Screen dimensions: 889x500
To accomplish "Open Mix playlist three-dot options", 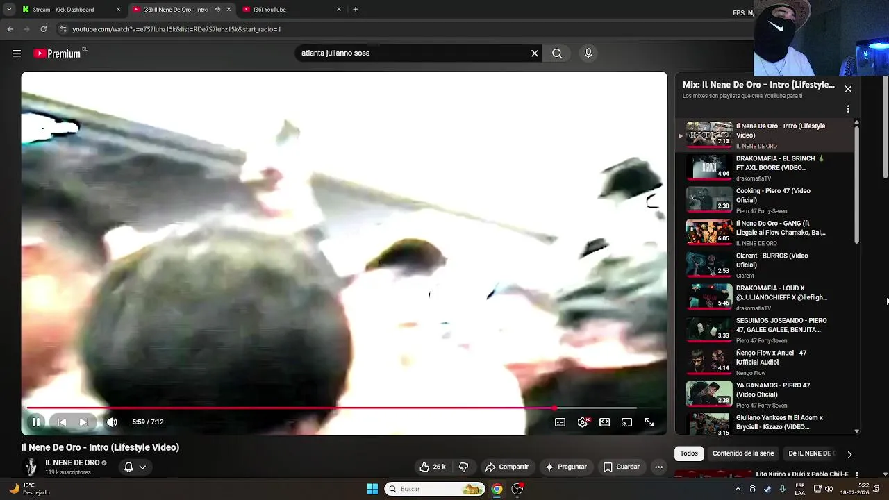I will 848,109.
